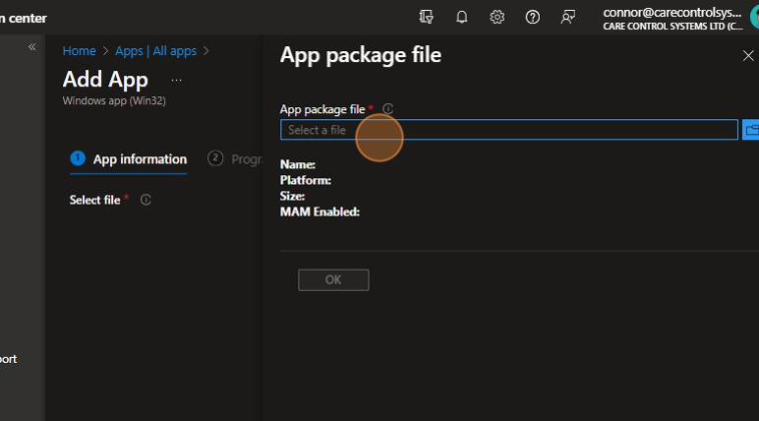This screenshot has height=421, width=759.
Task: Open portal settings gear
Action: pyautogui.click(x=497, y=17)
